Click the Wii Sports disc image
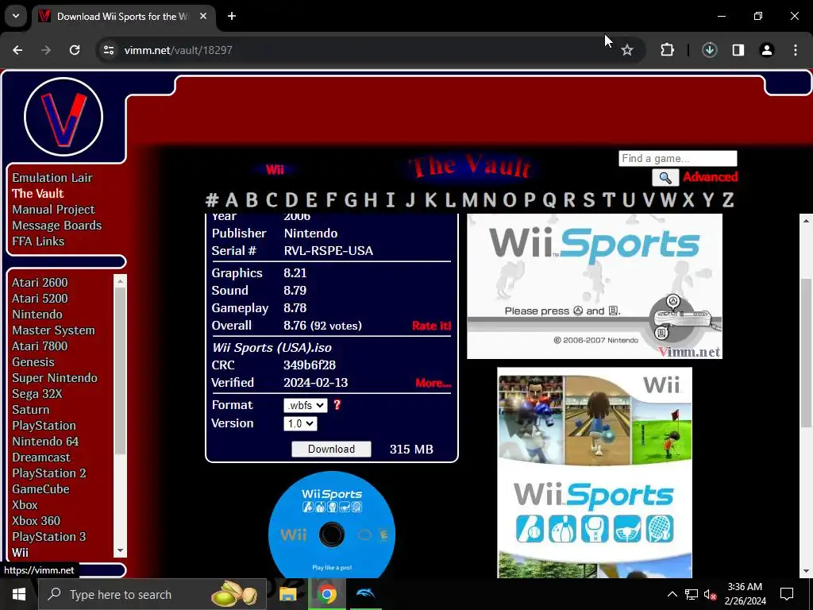Image resolution: width=813 pixels, height=610 pixels. (332, 524)
